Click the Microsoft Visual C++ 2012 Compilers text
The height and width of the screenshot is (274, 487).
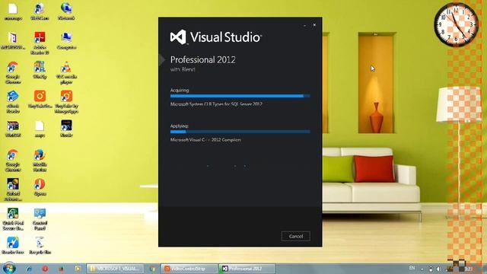tap(205, 140)
